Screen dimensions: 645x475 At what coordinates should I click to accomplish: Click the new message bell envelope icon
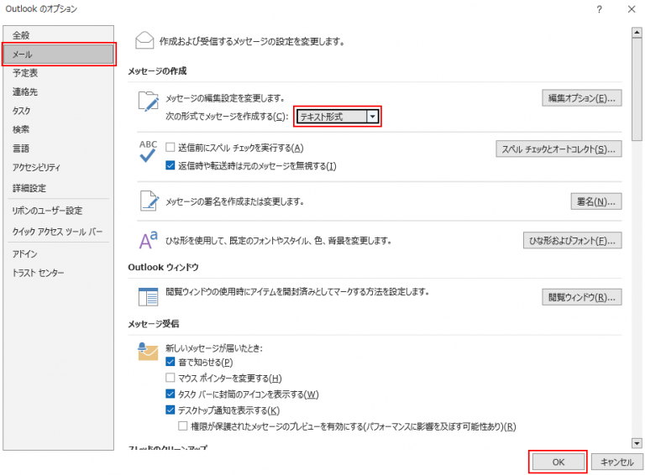tap(148, 352)
